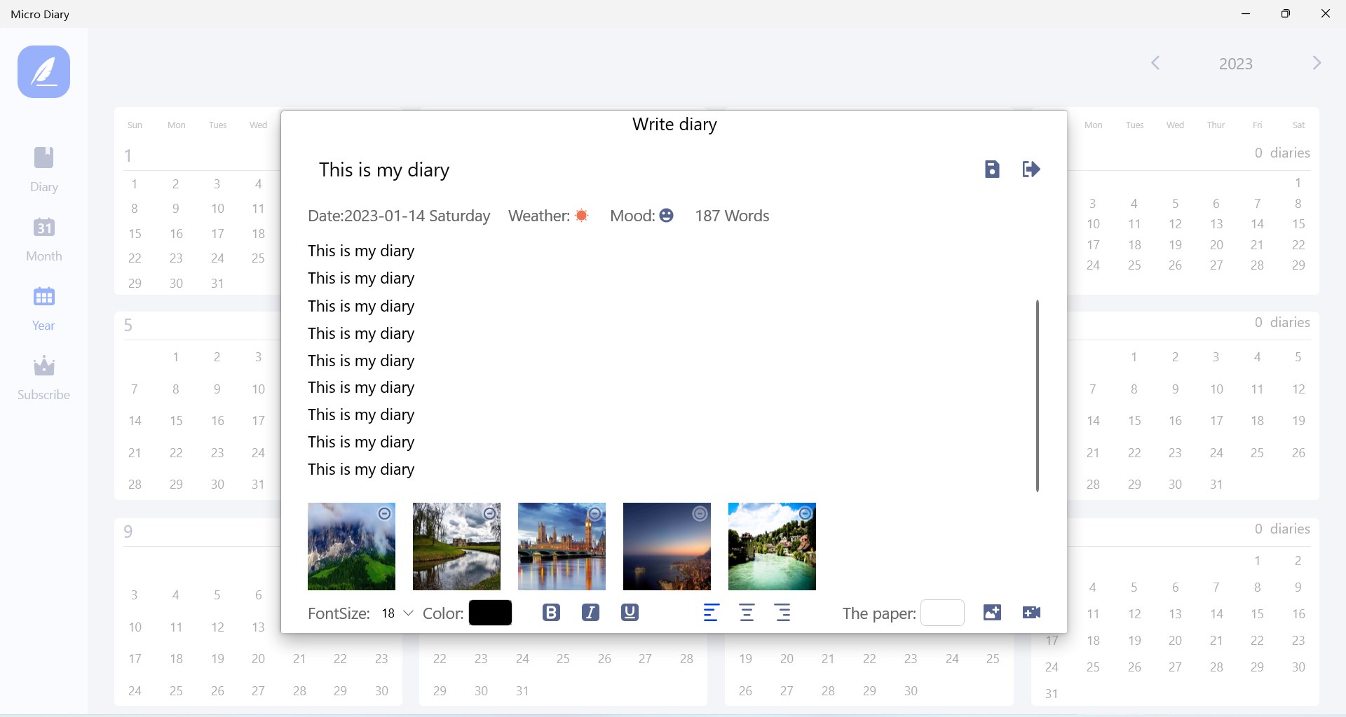
Task: Change the mood emoji
Action: [666, 216]
